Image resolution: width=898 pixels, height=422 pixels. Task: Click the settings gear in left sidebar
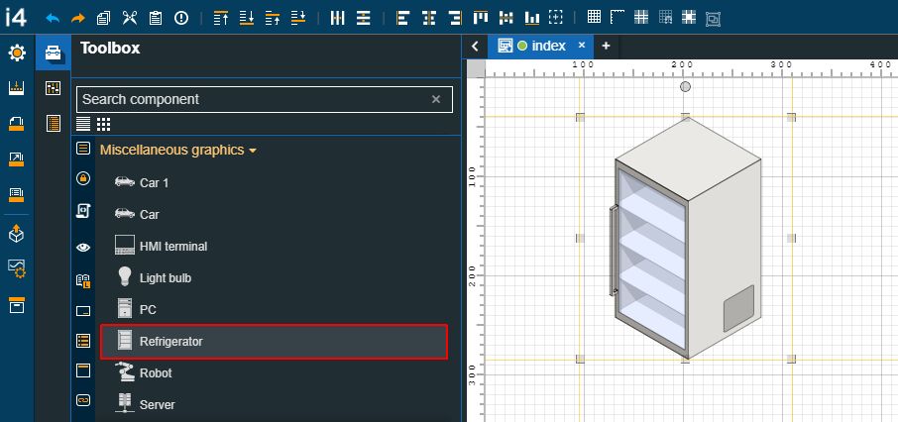click(x=17, y=53)
